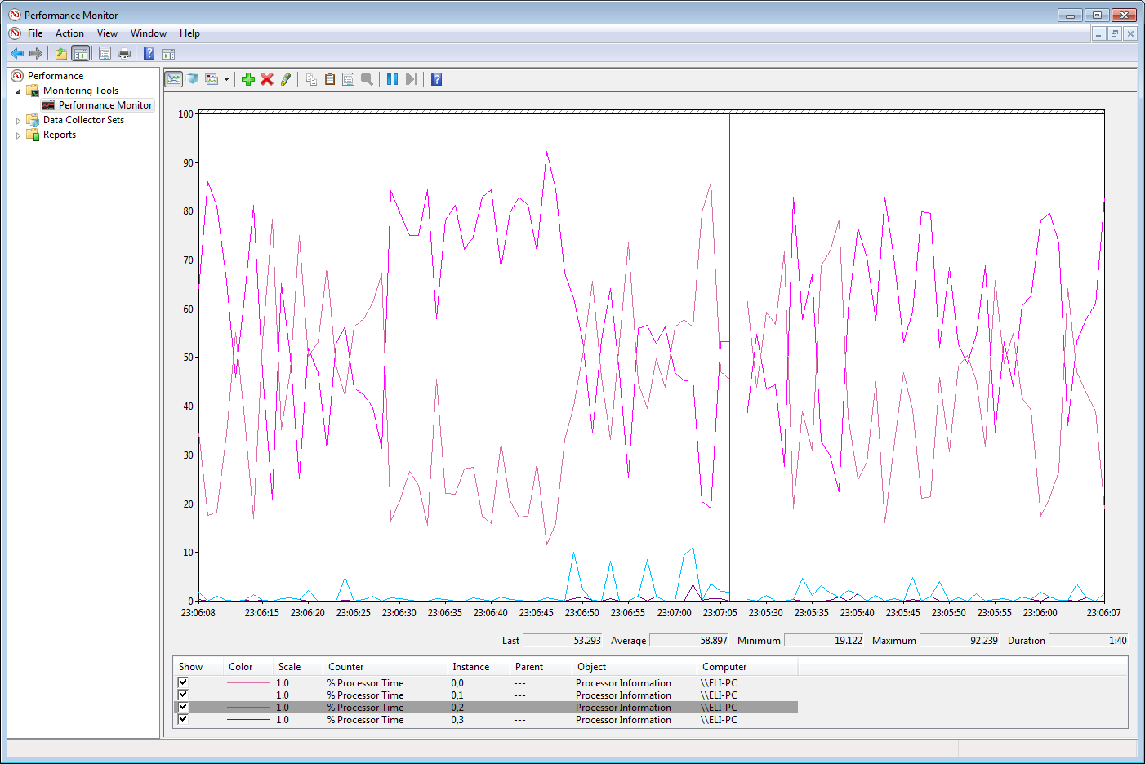Select Reports in the tree
1145x764 pixels.
tap(60, 135)
